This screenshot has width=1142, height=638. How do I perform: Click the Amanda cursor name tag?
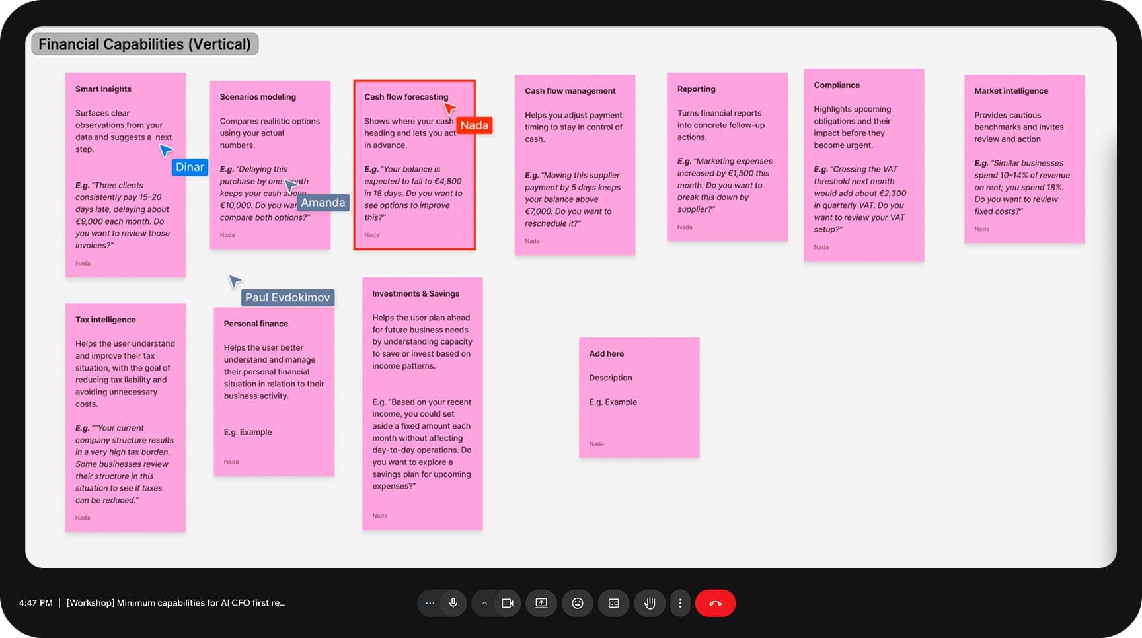pyautogui.click(x=323, y=203)
